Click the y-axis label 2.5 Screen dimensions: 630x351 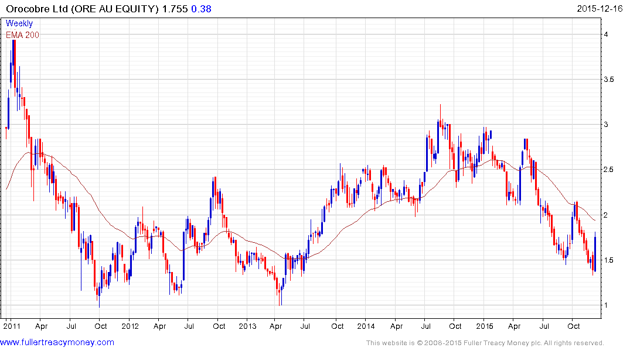609,170
